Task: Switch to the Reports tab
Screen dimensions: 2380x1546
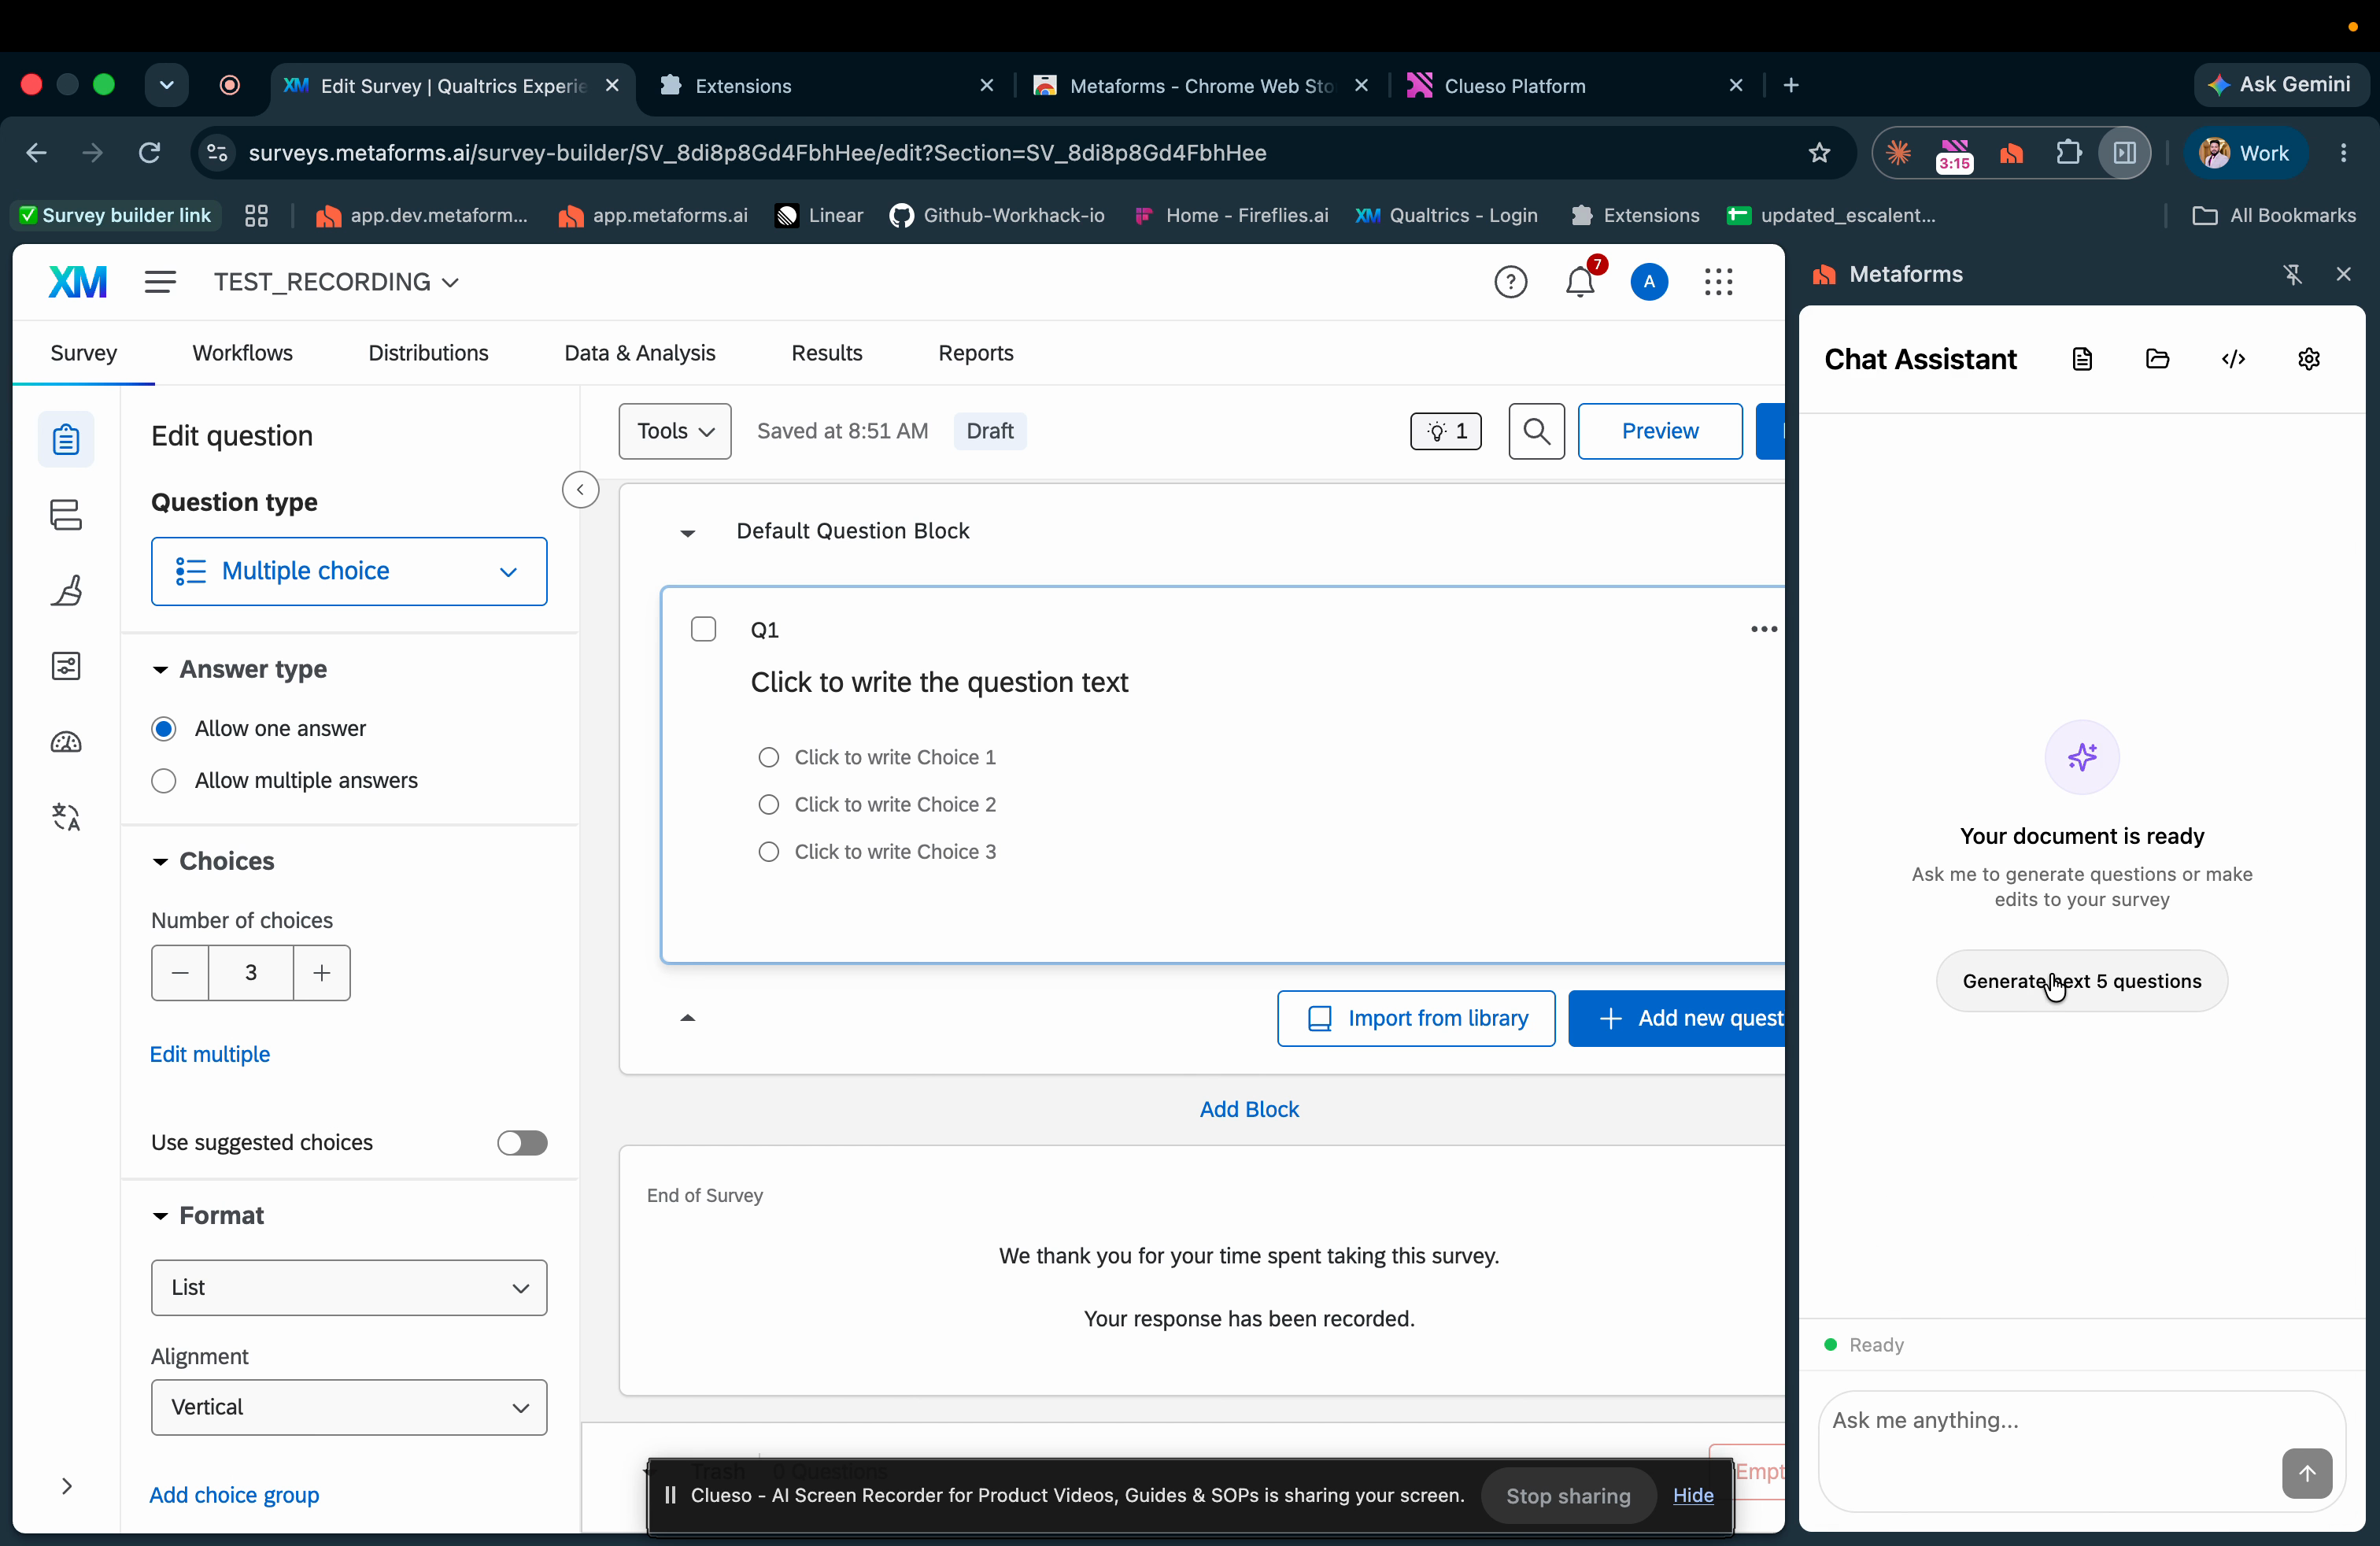Action: pos(976,353)
